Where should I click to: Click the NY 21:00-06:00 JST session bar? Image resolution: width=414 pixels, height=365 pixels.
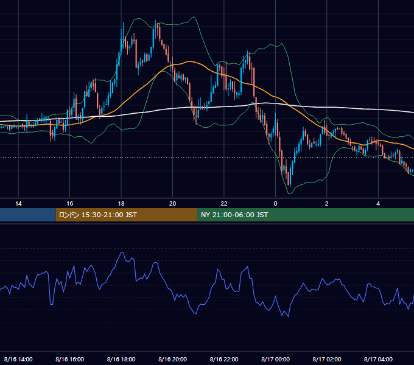(x=306, y=215)
